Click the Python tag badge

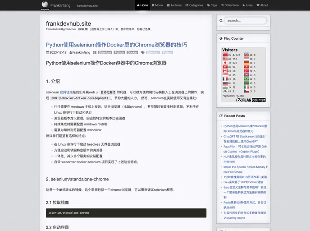(x=168, y=52)
